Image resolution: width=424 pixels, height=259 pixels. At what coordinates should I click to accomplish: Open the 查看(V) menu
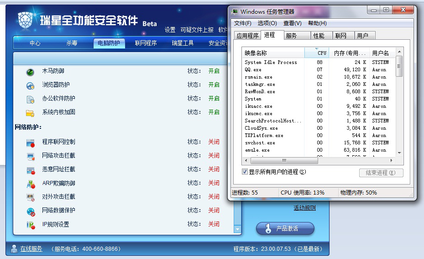292,23
